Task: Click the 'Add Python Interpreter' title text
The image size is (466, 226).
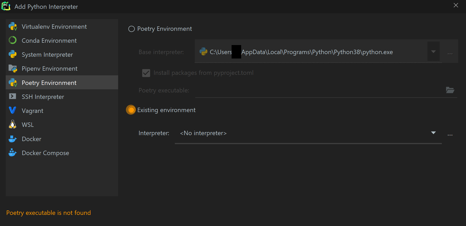Action: (46, 7)
